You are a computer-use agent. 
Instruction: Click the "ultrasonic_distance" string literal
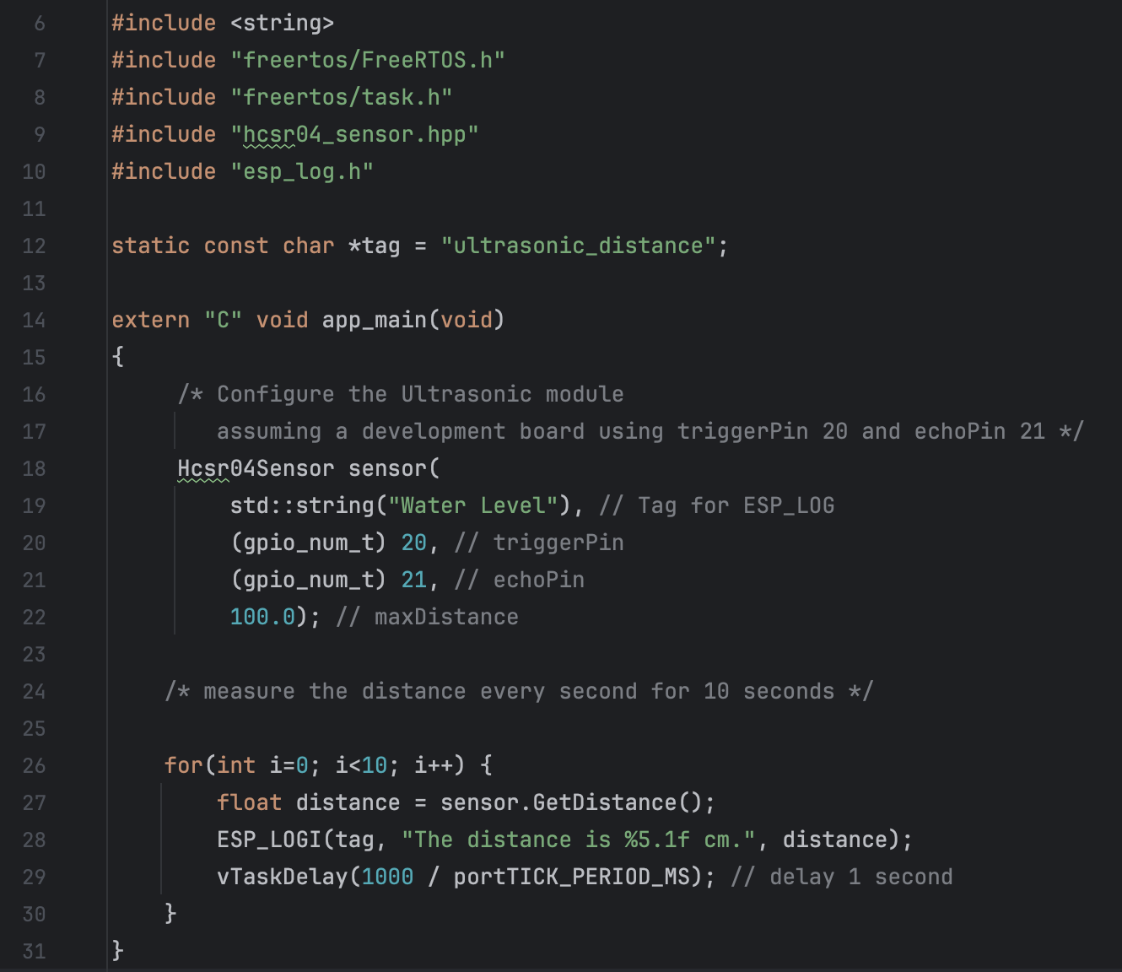tap(578, 246)
